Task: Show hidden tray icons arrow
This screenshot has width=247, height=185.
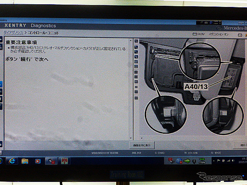Action: click(x=214, y=161)
